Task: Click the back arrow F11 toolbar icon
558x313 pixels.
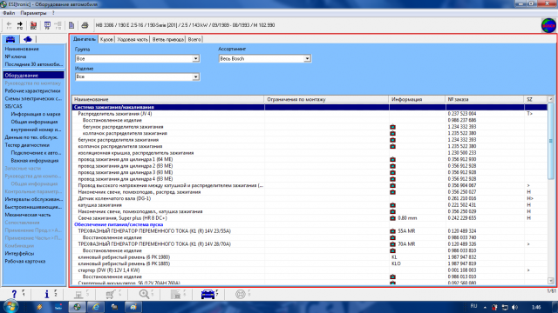Action: tap(9, 25)
